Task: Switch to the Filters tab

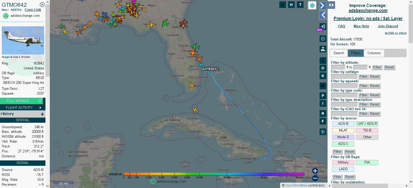Action: pos(356,53)
